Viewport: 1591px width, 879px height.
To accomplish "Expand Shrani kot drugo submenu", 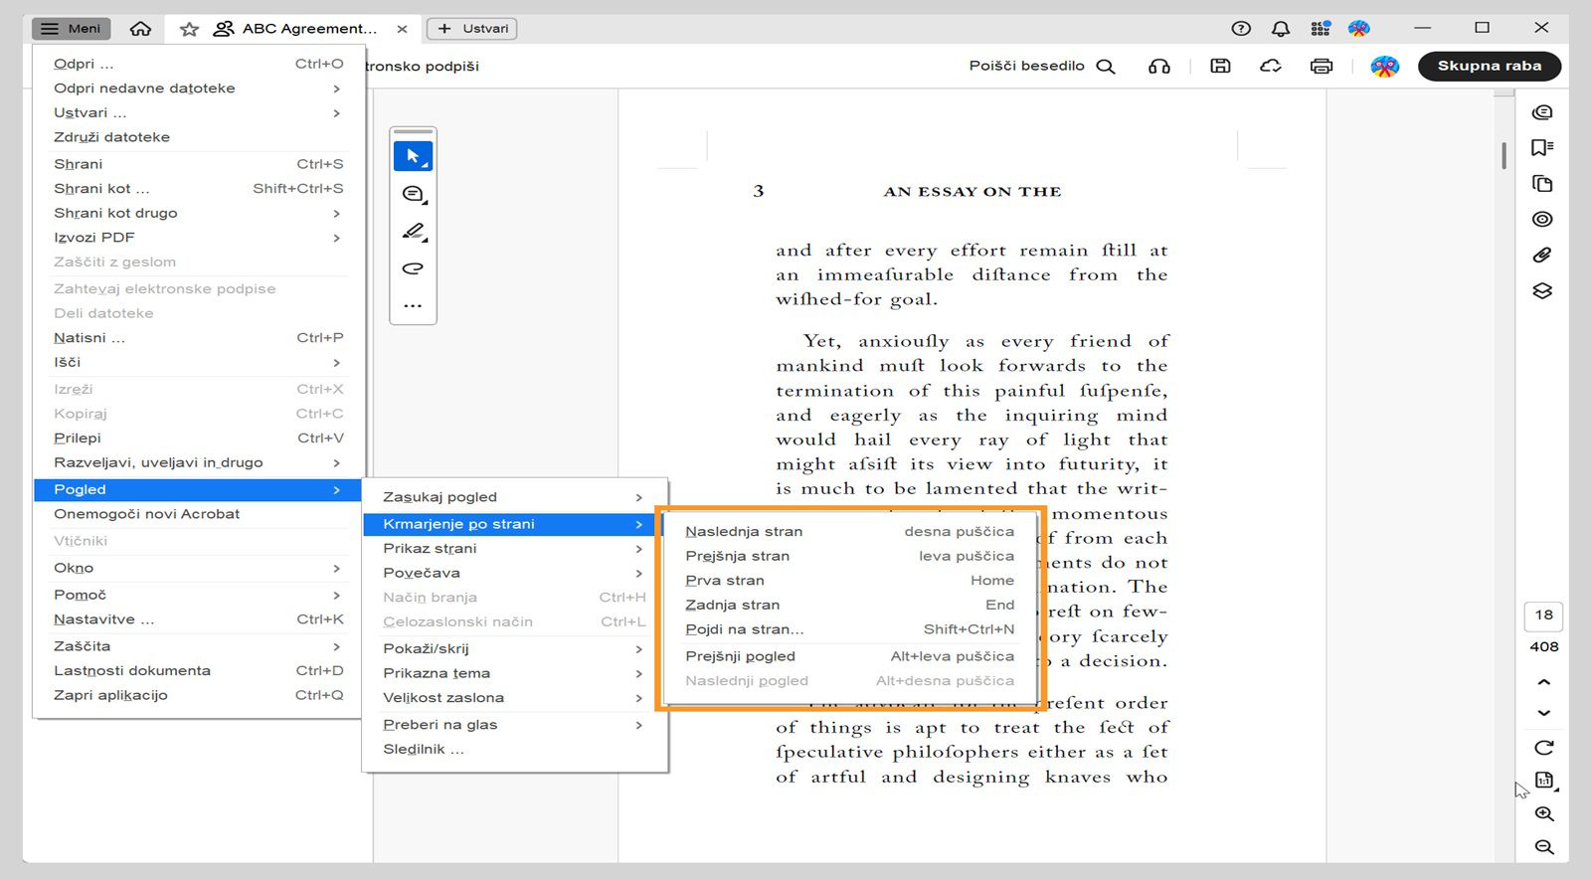I will coord(199,213).
